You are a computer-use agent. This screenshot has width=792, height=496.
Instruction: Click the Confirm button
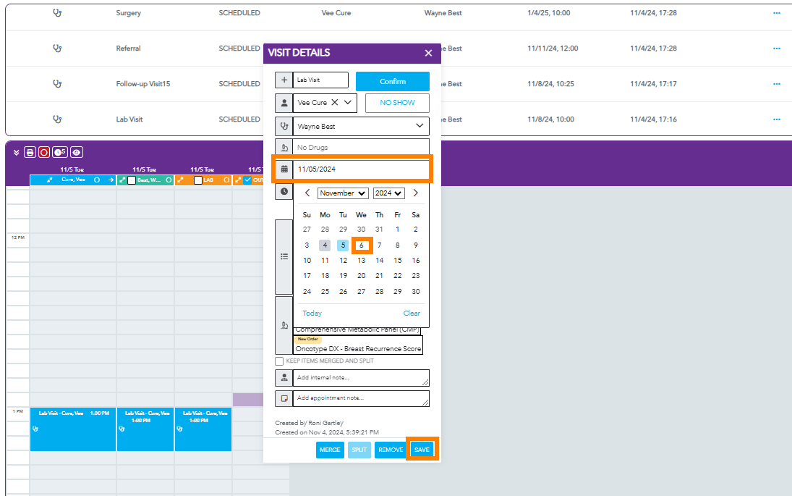coord(393,81)
